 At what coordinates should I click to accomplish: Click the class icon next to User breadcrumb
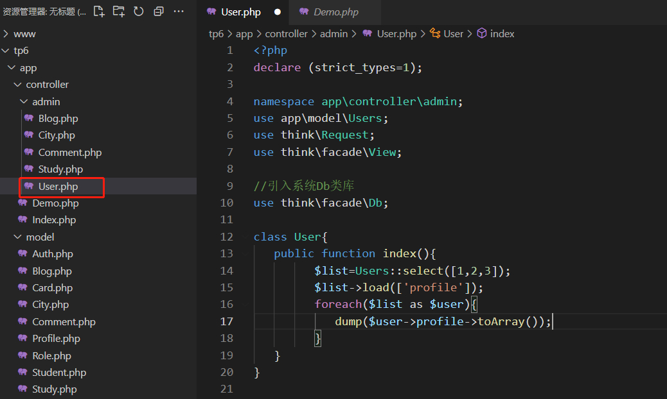(x=435, y=33)
